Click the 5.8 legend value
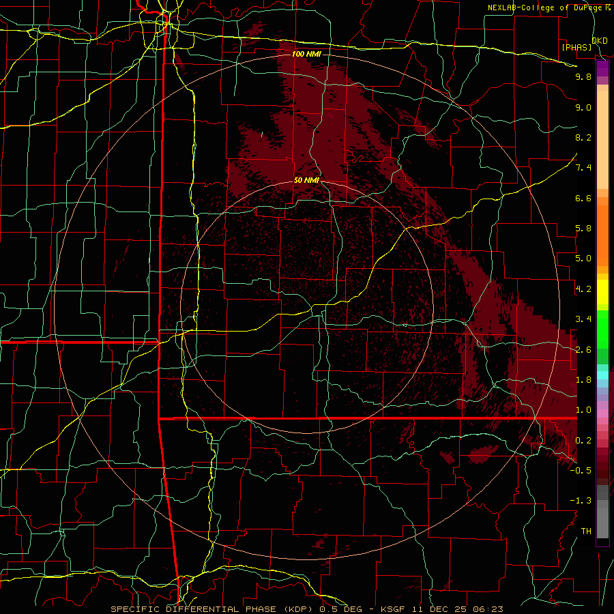This screenshot has height=614, width=614. point(583,229)
